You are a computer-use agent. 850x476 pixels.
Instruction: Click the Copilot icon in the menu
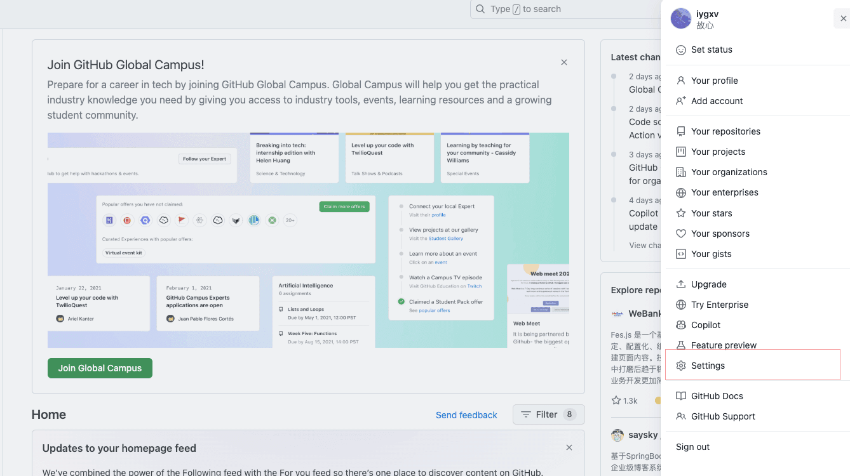click(x=681, y=325)
